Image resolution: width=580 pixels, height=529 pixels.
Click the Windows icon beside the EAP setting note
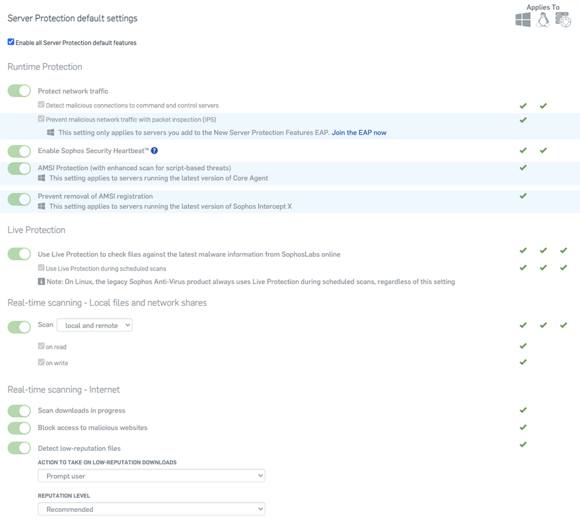coord(51,132)
